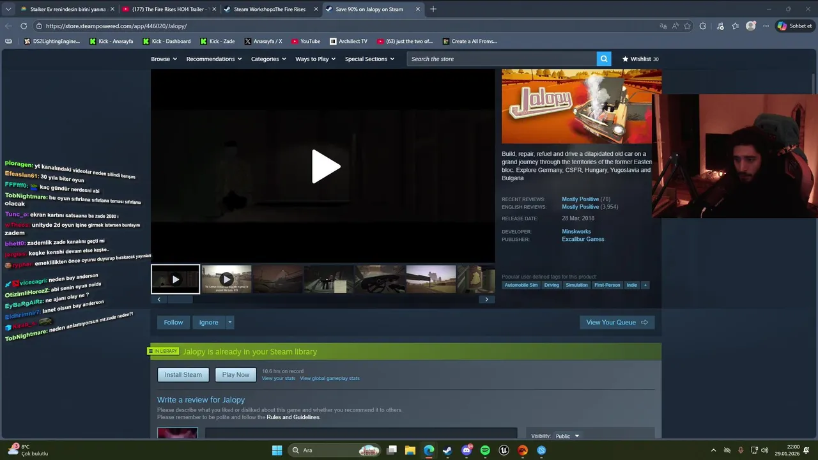Open Kick - Anasayfa bookmark
818x460 pixels.
(x=111, y=42)
